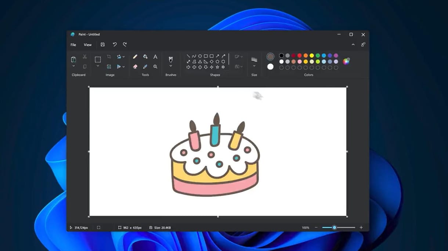Click the Redo arrow
The height and width of the screenshot is (251, 448).
click(x=125, y=45)
